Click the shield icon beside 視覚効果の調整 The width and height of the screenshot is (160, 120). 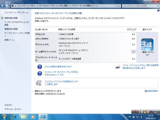click(2, 18)
